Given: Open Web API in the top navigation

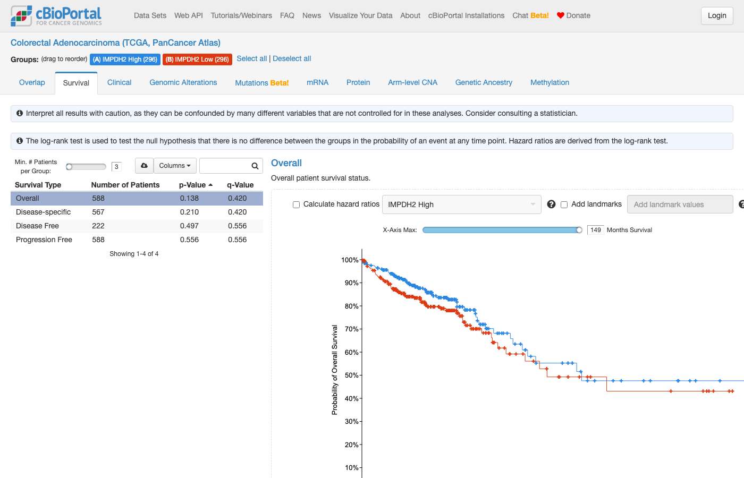Looking at the screenshot, I should (189, 15).
